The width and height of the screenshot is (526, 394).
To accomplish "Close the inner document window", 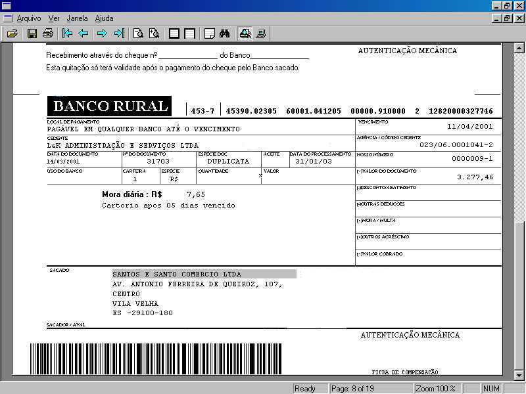I will pyautogui.click(x=519, y=18).
